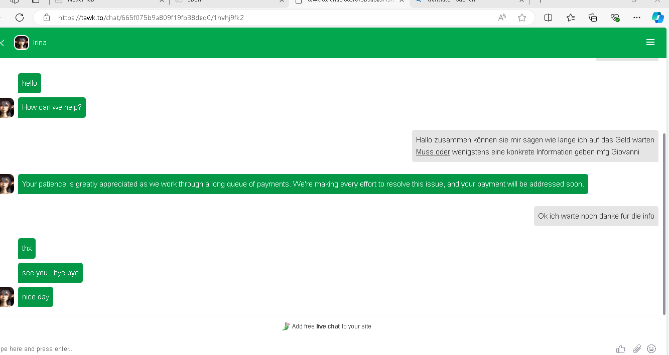Attach a file with paperclip icon

pyautogui.click(x=636, y=349)
